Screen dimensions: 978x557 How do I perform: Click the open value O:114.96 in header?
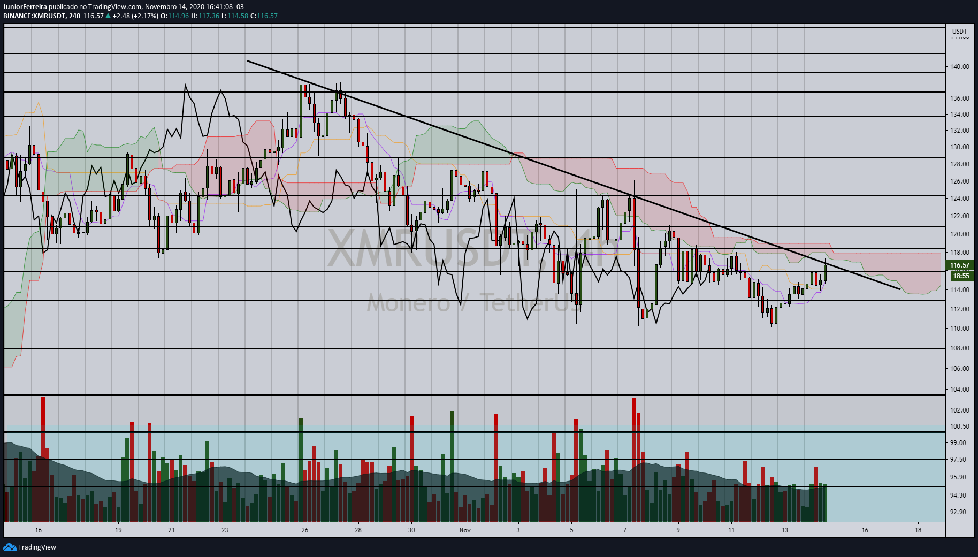[175, 16]
